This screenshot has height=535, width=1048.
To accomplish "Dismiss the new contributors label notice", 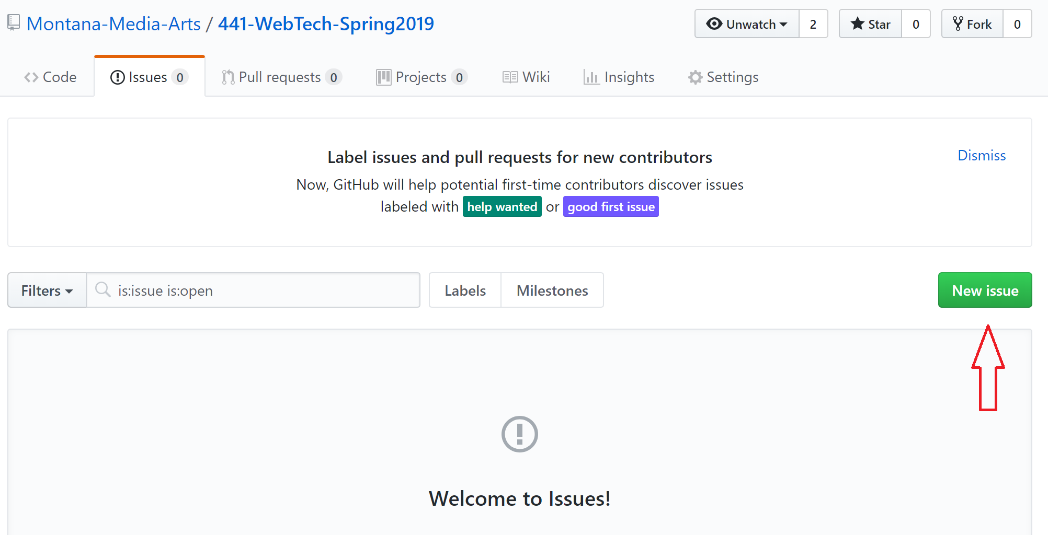I will 982,156.
